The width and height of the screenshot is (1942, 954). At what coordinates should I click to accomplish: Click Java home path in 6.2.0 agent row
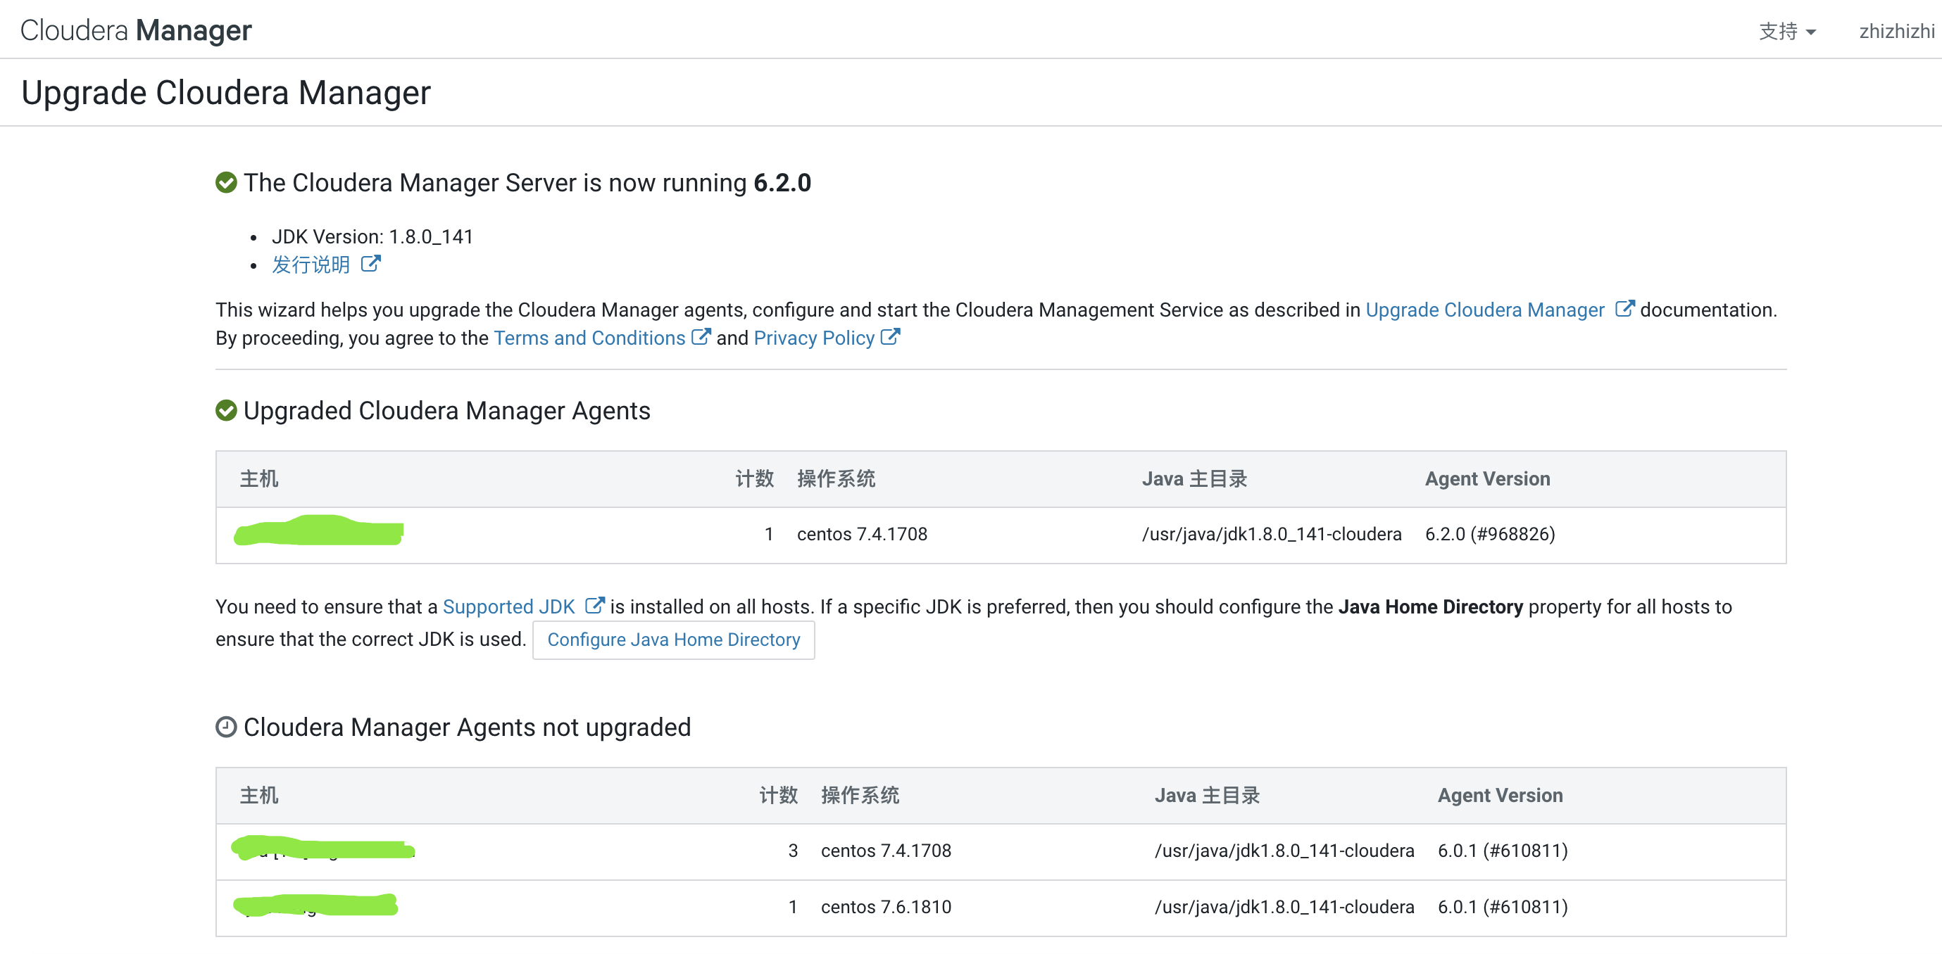pyautogui.click(x=1271, y=535)
